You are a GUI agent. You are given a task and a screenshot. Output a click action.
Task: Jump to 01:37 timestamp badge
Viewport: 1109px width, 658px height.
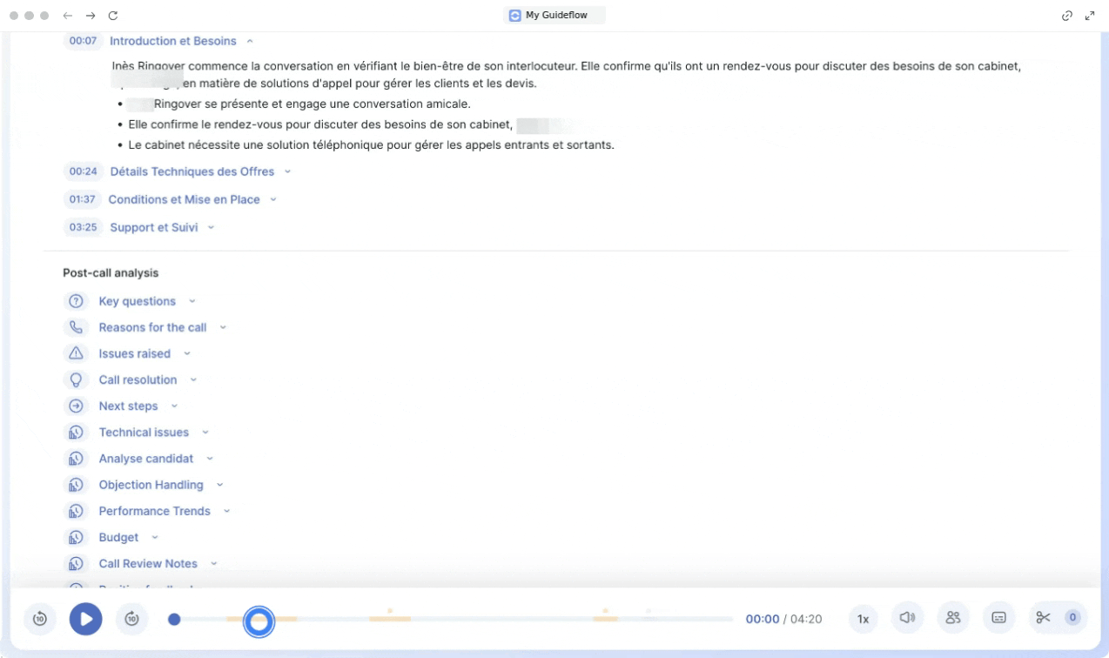(x=83, y=199)
